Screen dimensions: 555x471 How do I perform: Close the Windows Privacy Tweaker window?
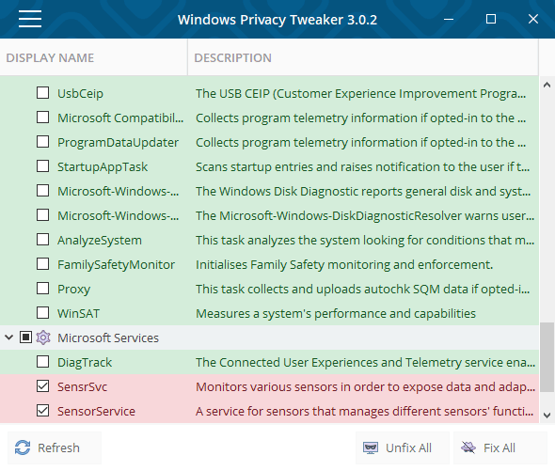pos(533,19)
